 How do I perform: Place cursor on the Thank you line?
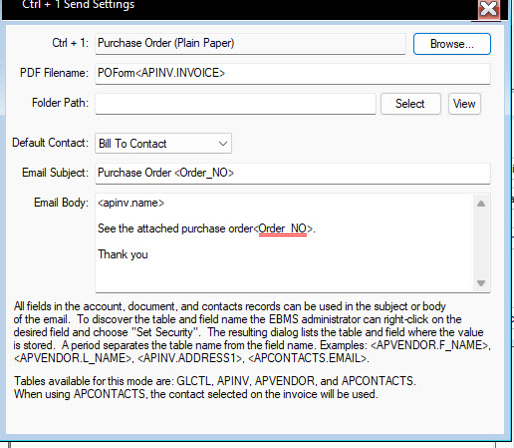tap(123, 254)
